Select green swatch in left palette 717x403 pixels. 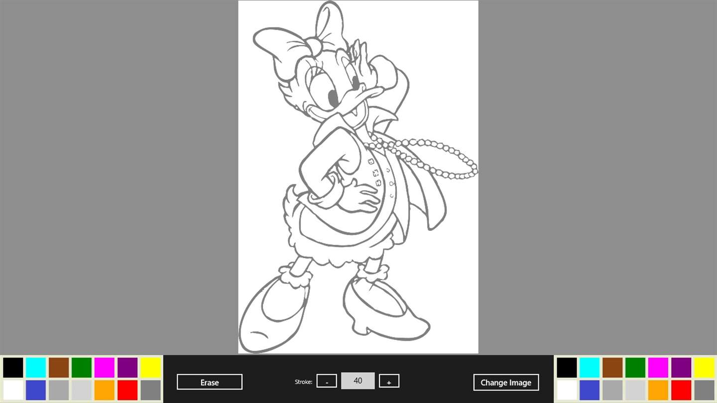click(x=82, y=368)
